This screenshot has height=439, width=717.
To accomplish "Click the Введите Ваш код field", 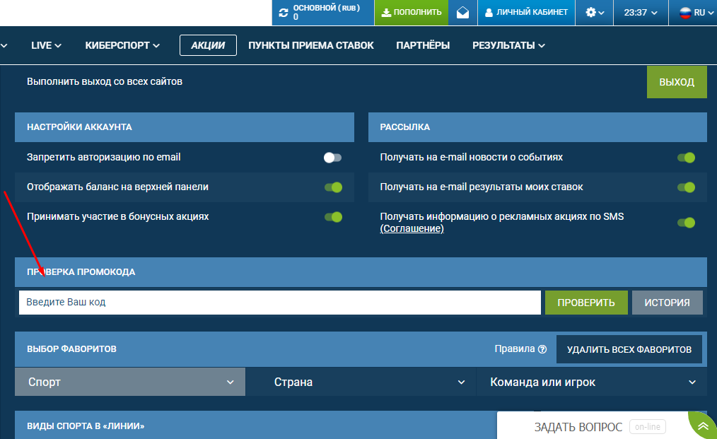I will pos(279,302).
